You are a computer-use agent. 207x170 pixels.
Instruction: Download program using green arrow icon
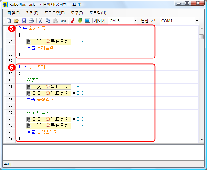pyautogui.click(x=80, y=21)
